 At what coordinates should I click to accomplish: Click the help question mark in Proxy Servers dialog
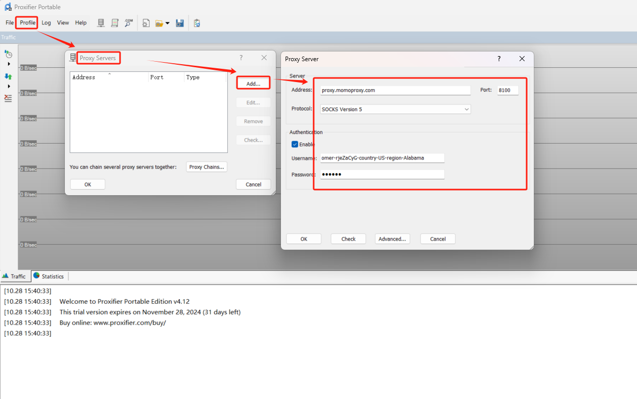click(241, 58)
